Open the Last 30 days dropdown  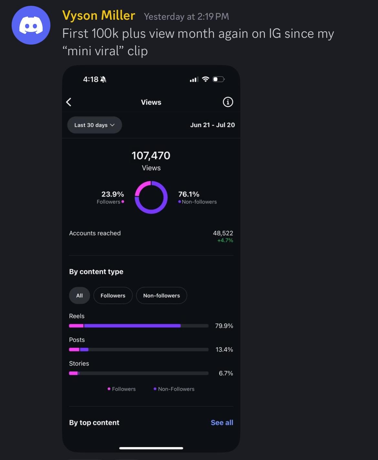tap(94, 125)
